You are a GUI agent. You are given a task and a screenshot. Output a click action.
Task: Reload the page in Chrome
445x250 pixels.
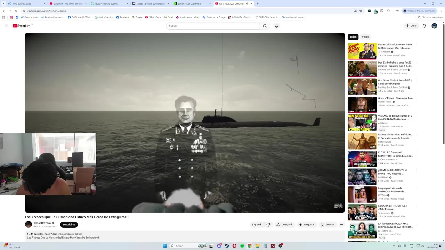[16, 11]
